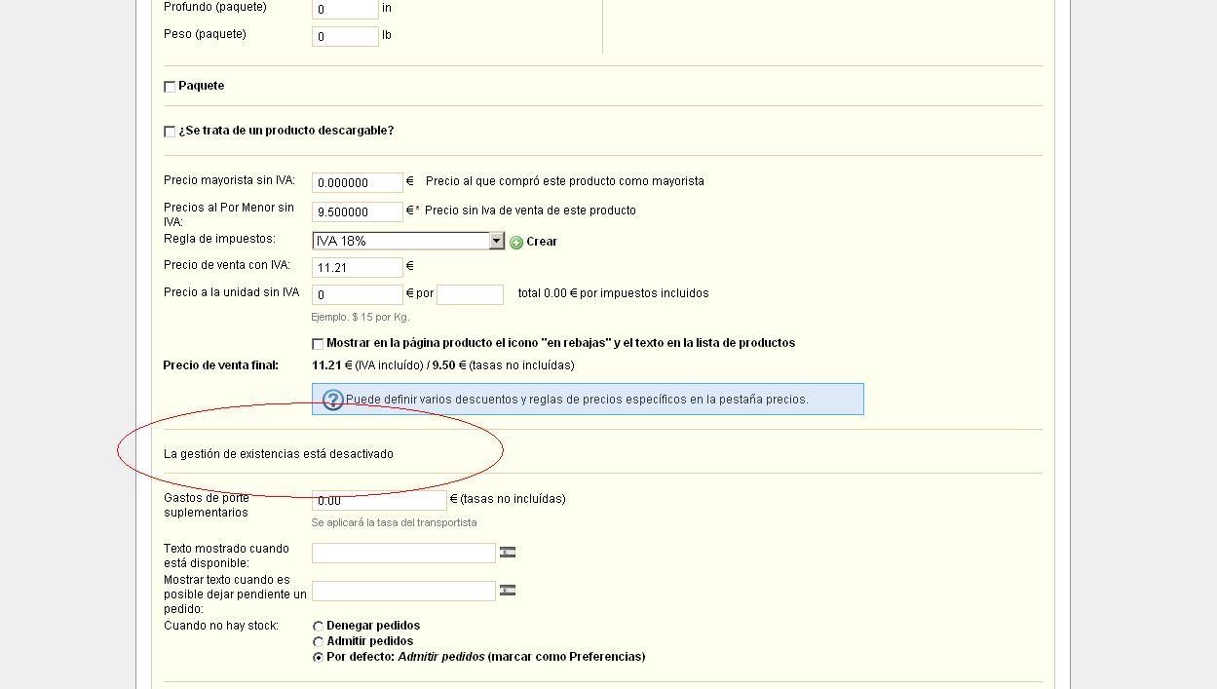This screenshot has width=1217, height=689.
Task: Focus the Profundo (paquete) field
Action: point(345,9)
